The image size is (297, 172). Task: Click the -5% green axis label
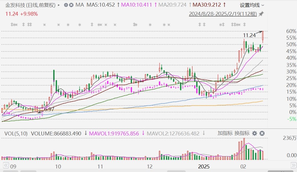coord(292,119)
